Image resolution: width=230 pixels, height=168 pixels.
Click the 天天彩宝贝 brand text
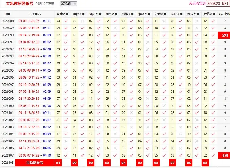[x=197, y=3]
